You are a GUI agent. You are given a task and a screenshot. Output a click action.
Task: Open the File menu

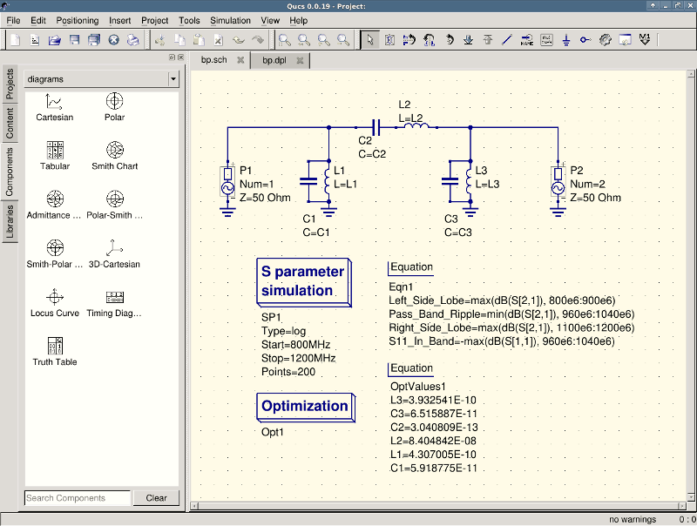(x=13, y=20)
